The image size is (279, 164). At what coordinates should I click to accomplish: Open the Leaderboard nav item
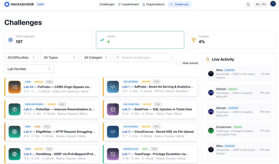click(x=128, y=4)
